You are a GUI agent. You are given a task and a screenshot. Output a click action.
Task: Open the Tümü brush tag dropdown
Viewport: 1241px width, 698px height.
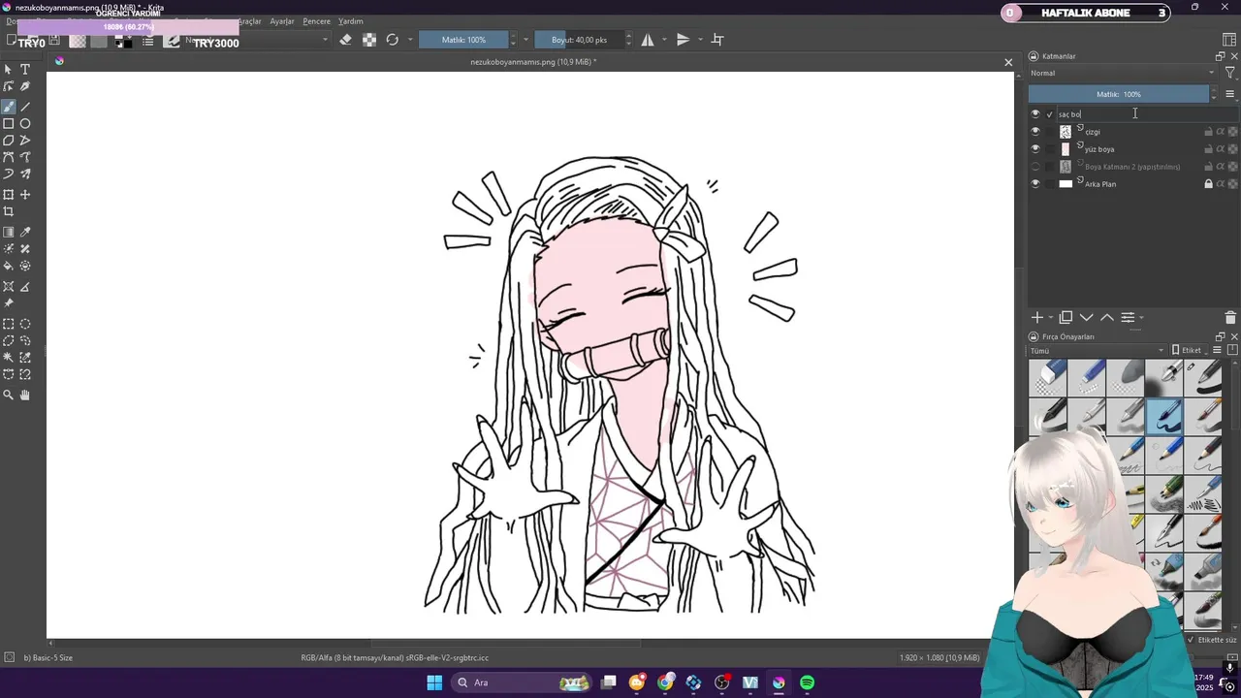1098,350
